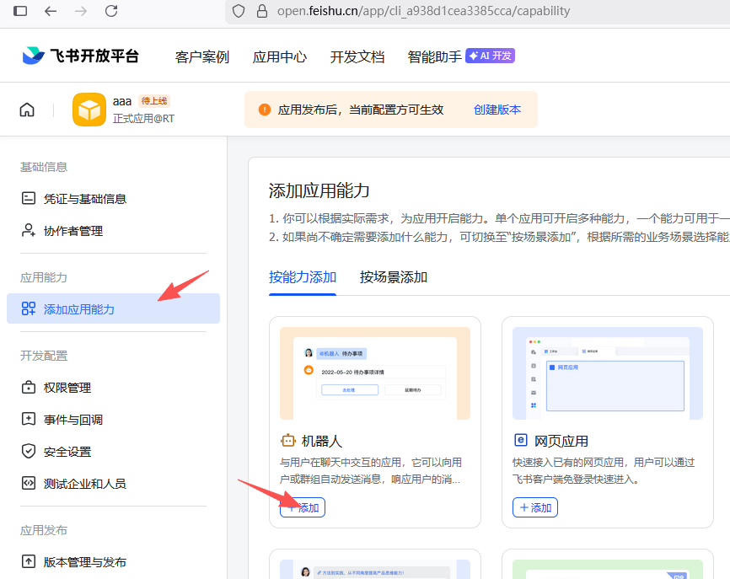Image resolution: width=730 pixels, height=579 pixels.
Task: Select 添加应用能力 in the sidebar
Action: click(78, 309)
